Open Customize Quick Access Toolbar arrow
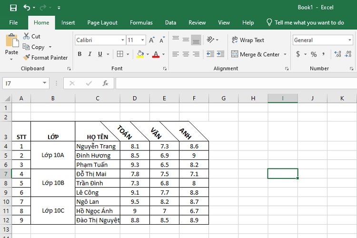The width and height of the screenshot is (357, 238). click(59, 8)
